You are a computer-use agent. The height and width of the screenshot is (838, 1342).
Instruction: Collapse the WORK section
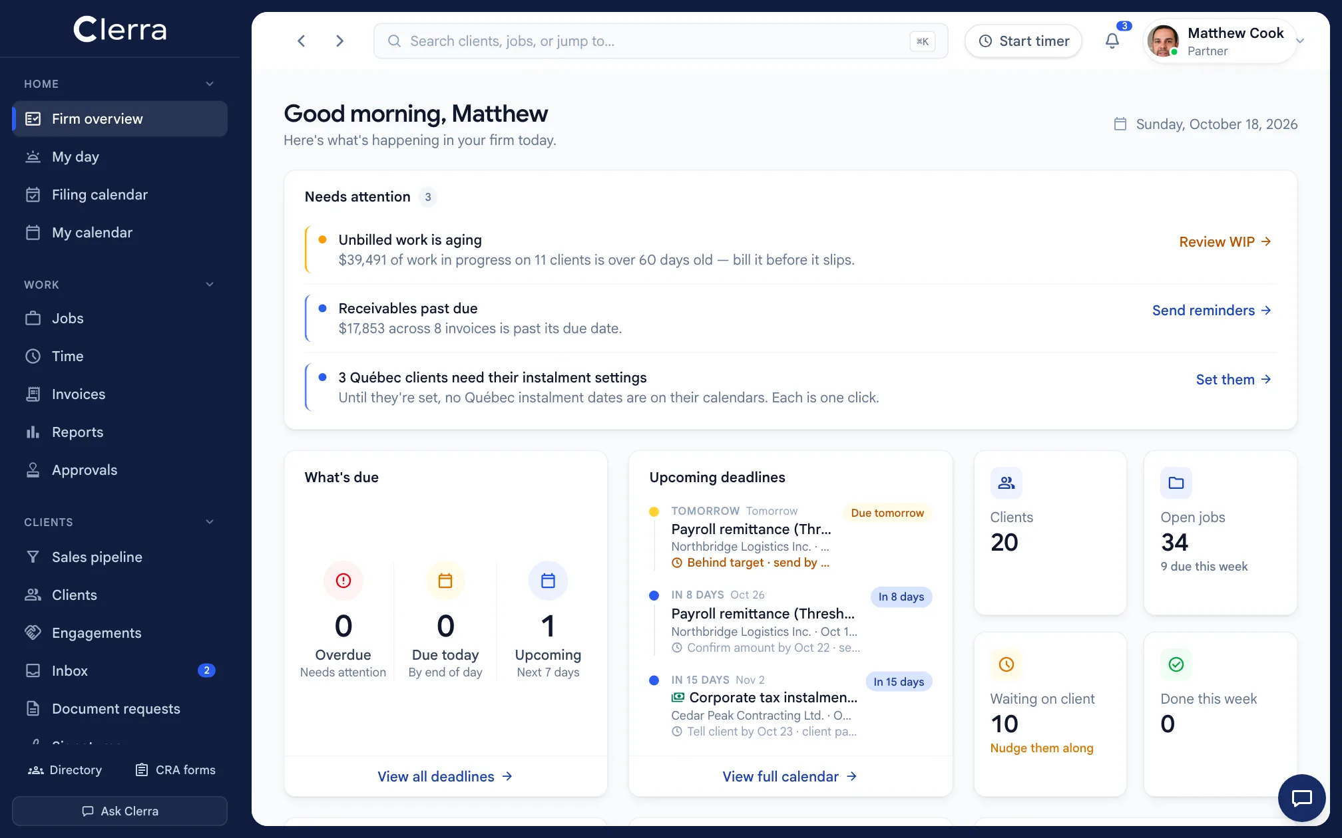210,285
